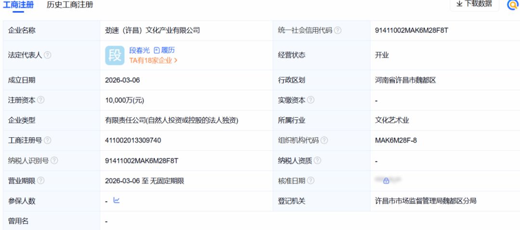The width and height of the screenshot is (520, 230).
Task: Select registered capital 10,000万(元)
Action: tap(125, 100)
